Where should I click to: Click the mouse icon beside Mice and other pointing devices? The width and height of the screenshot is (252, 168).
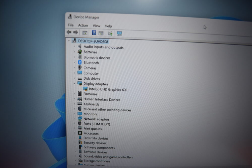80,109
